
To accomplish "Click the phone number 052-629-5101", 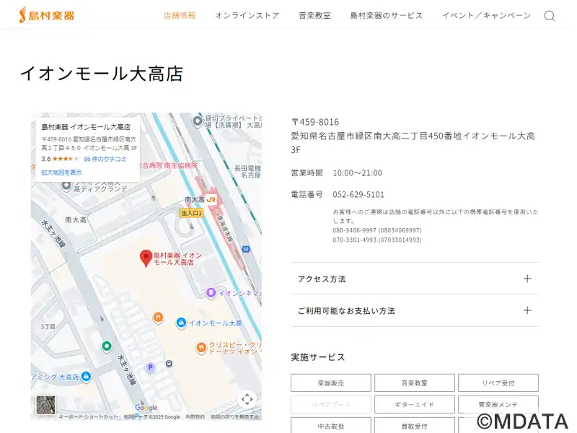I will [358, 194].
